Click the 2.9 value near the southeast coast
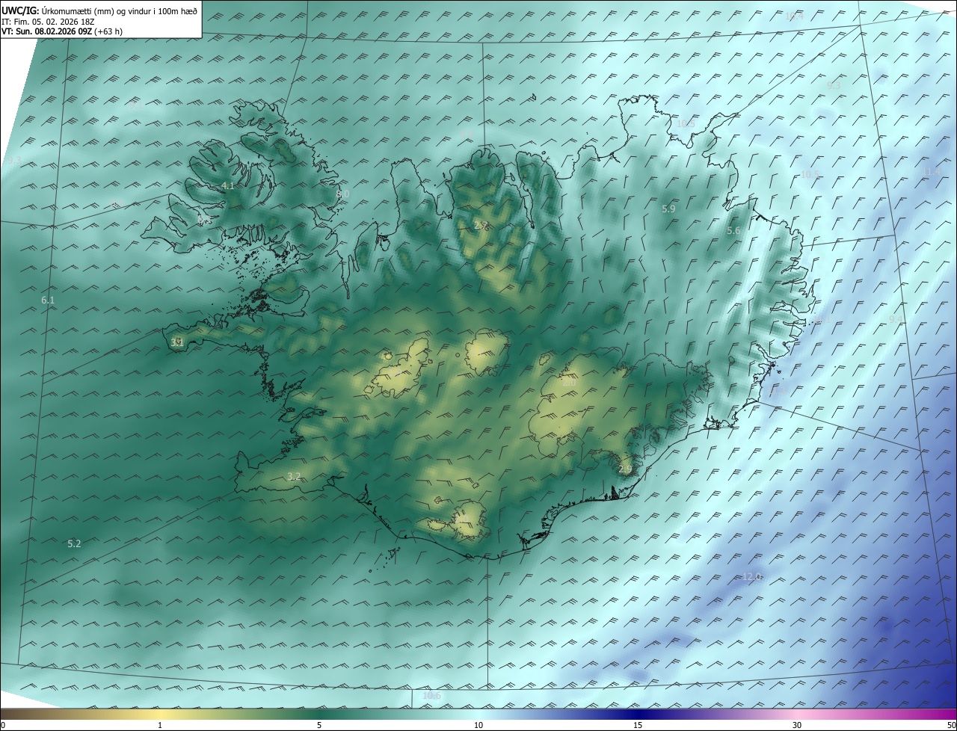The height and width of the screenshot is (731, 957). point(626,469)
